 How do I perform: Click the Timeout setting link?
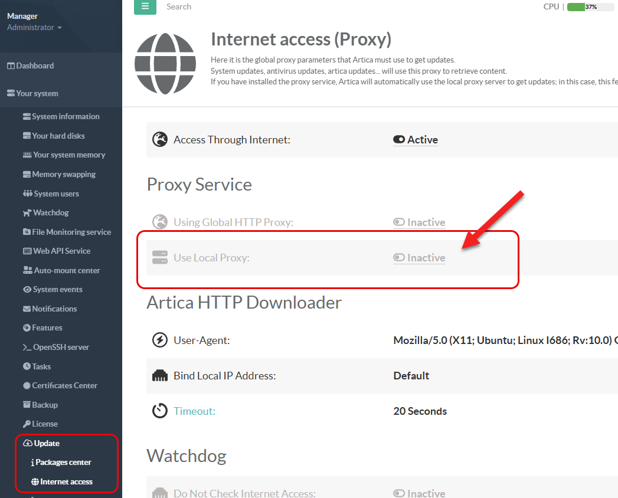pyautogui.click(x=194, y=411)
